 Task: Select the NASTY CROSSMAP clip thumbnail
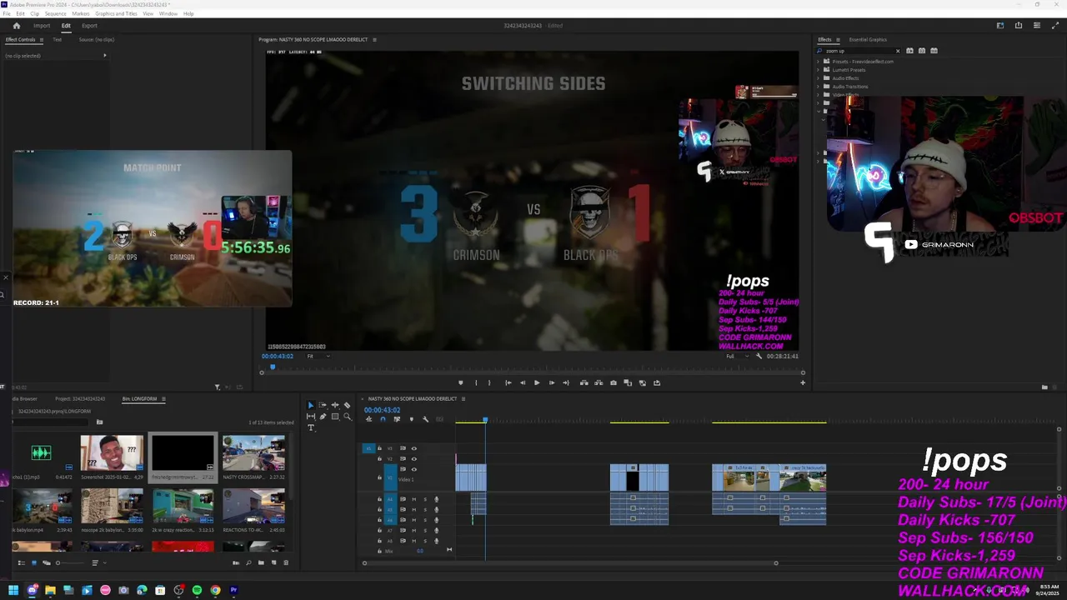coord(253,453)
